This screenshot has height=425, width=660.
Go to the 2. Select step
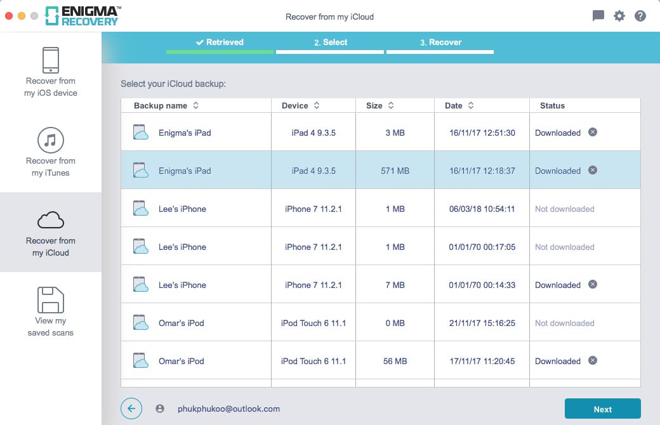[331, 43]
